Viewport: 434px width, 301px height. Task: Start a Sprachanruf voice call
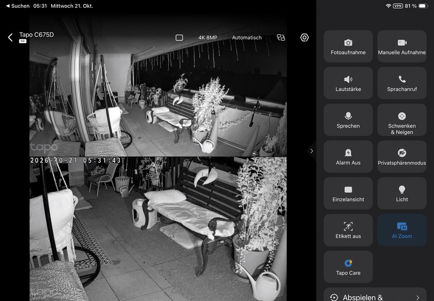coord(402,83)
